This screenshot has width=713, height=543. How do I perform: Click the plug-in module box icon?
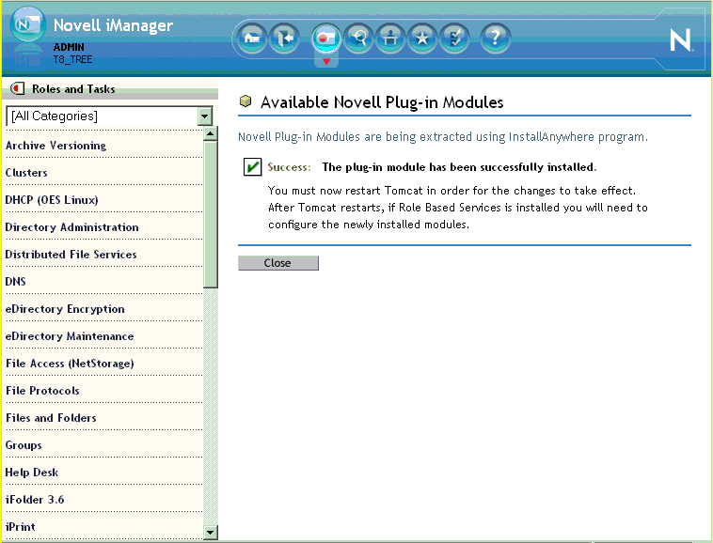point(246,101)
